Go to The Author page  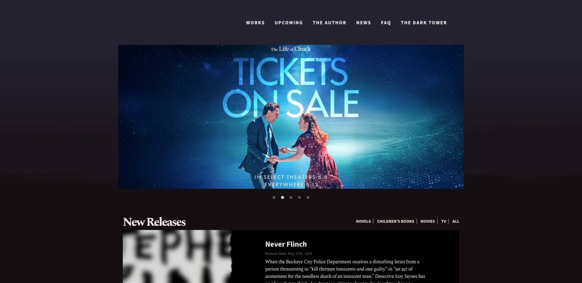[329, 23]
